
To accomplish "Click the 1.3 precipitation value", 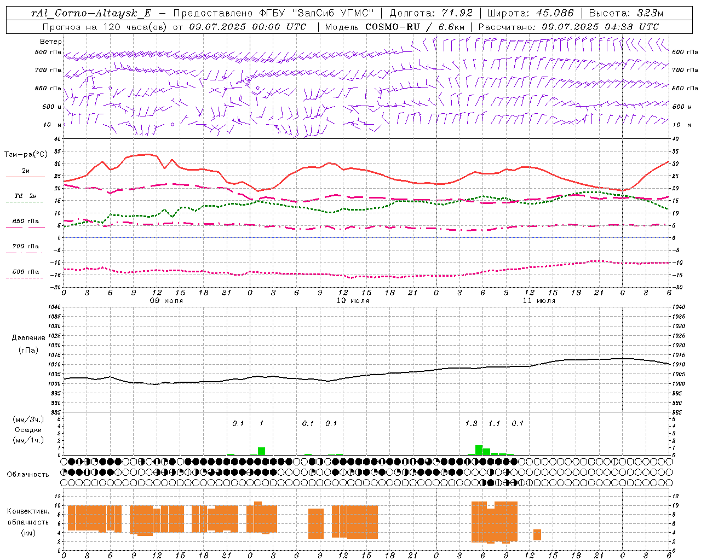I will pos(471,423).
